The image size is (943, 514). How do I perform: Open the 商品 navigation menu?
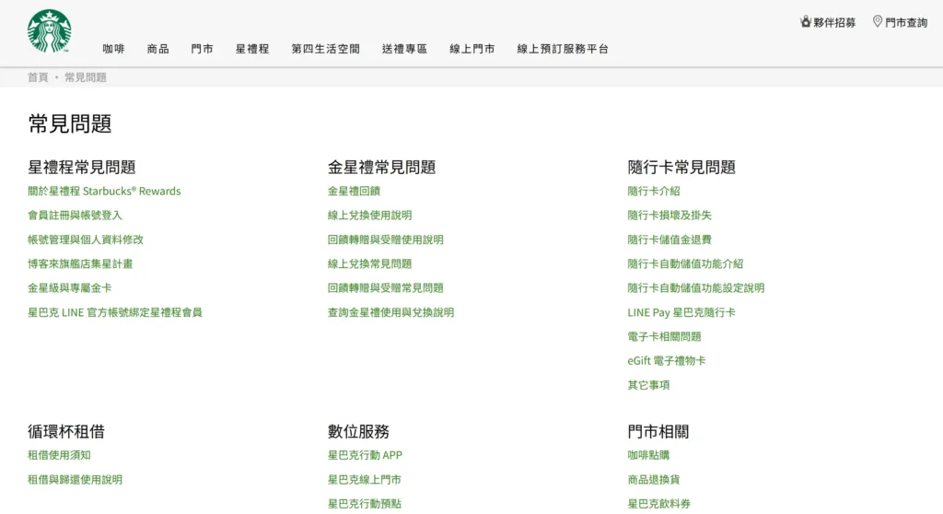pos(157,49)
